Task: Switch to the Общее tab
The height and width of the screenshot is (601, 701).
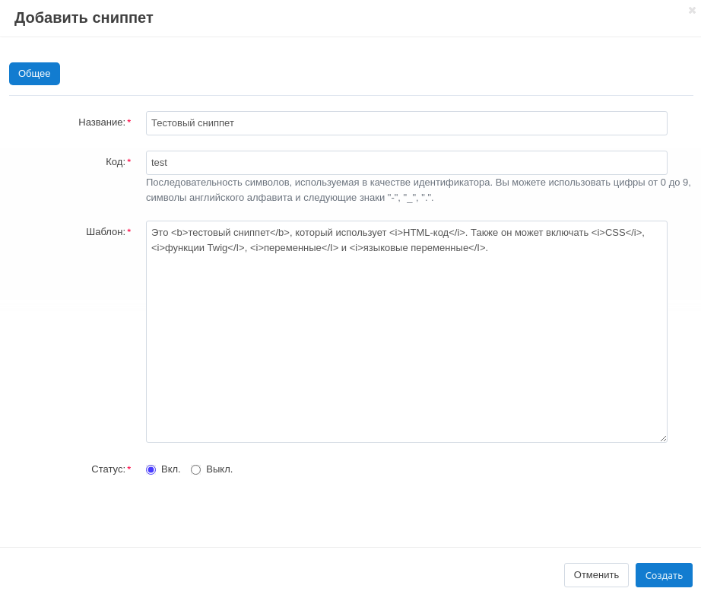Action: 34,74
